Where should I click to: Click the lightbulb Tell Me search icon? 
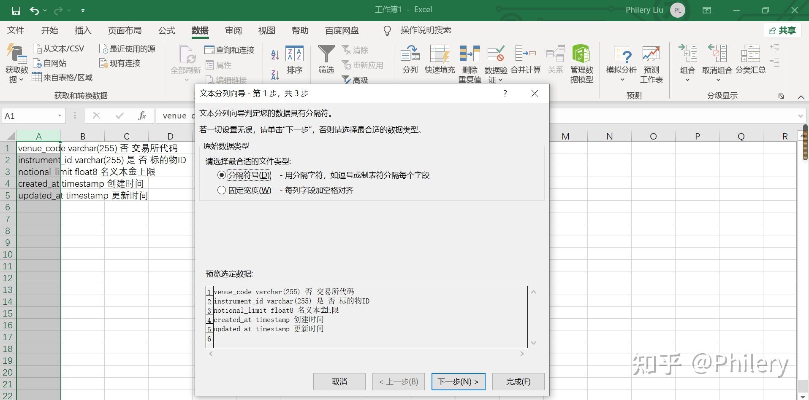(x=387, y=30)
